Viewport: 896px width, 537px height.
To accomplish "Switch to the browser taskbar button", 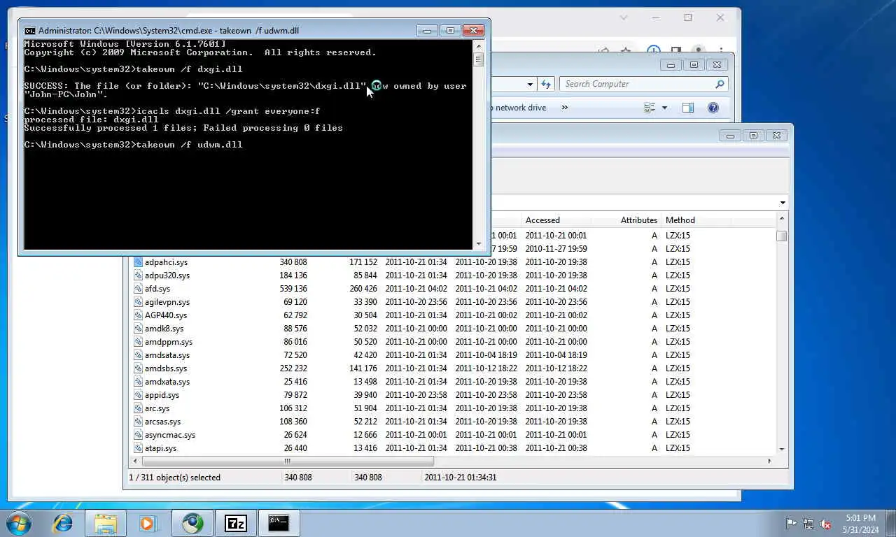I will [192, 522].
